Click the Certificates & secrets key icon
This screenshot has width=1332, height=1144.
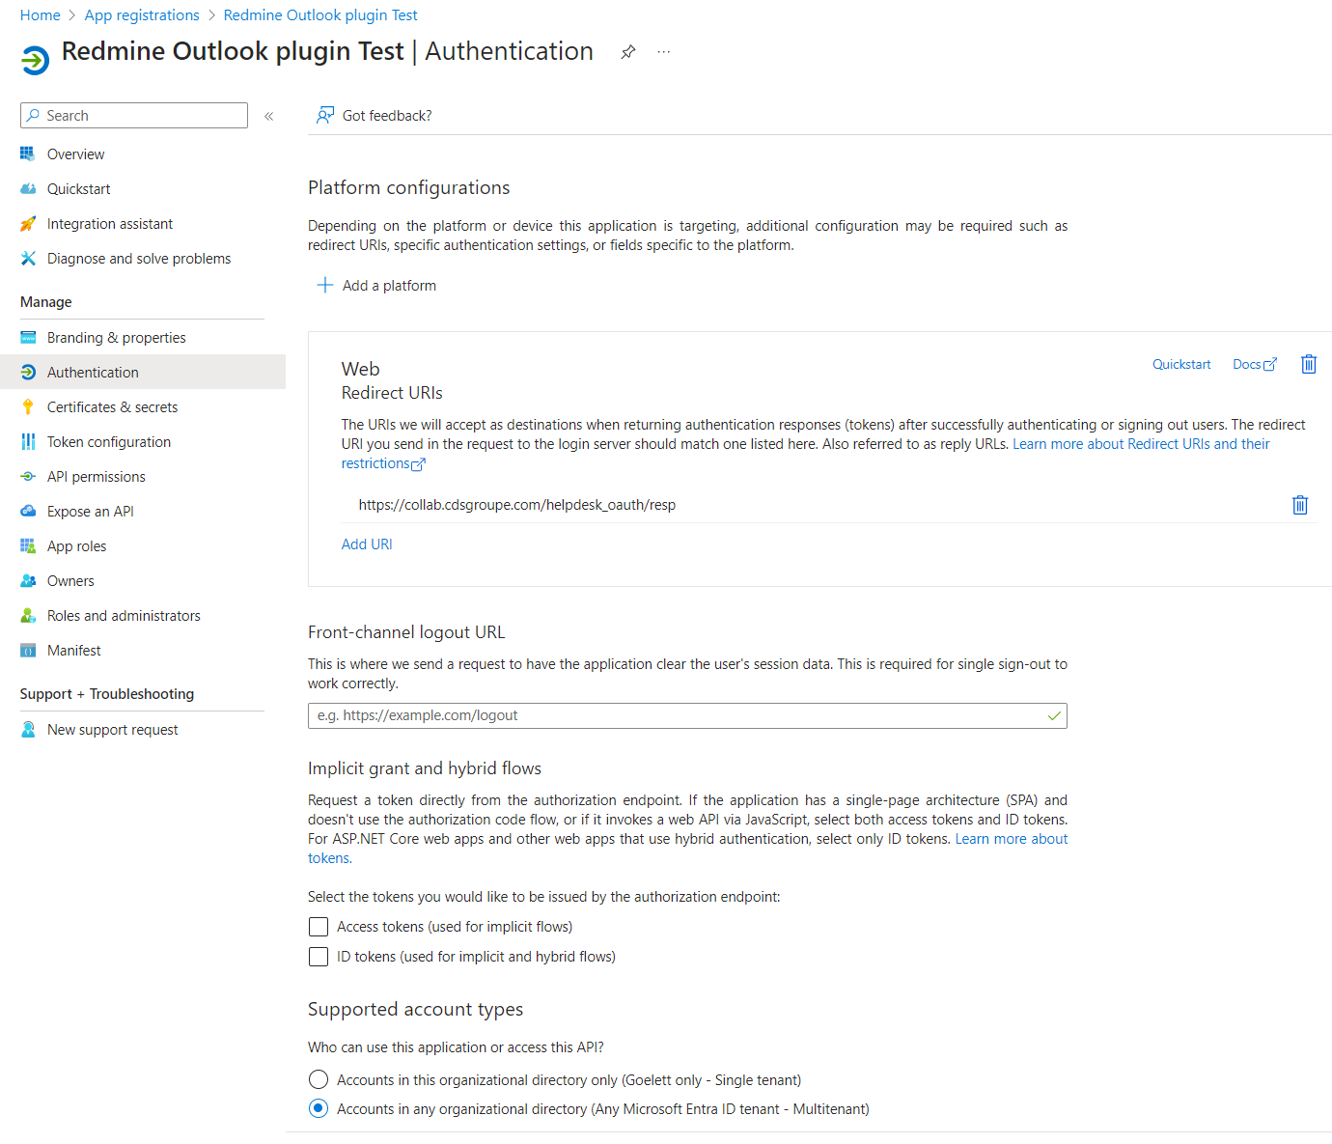coord(28,407)
